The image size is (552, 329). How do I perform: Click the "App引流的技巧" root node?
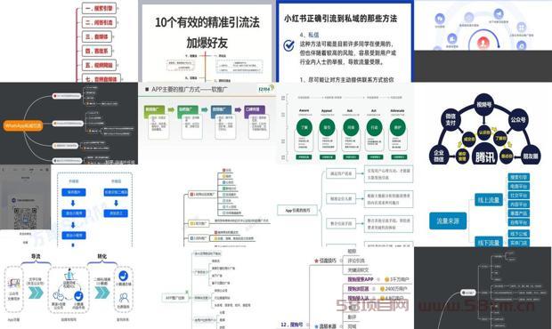coord(298,210)
